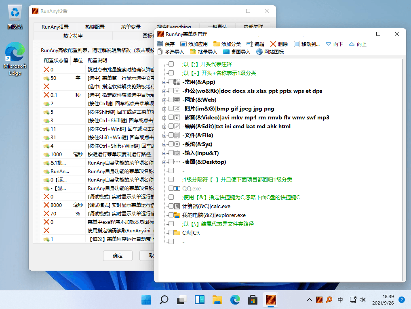Expand the 常用(&App) tree node
The width and height of the screenshot is (411, 309).
coord(164,82)
